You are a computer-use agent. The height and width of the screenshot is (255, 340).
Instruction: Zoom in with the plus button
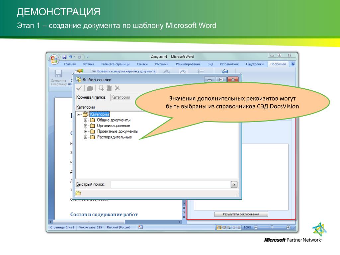point(288,227)
